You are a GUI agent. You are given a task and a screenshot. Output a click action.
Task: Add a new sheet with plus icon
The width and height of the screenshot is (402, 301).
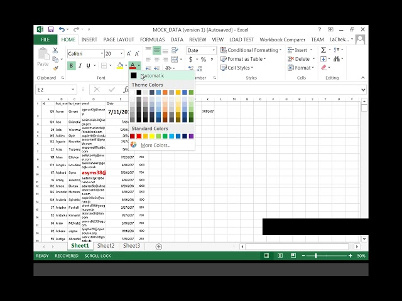(x=159, y=246)
